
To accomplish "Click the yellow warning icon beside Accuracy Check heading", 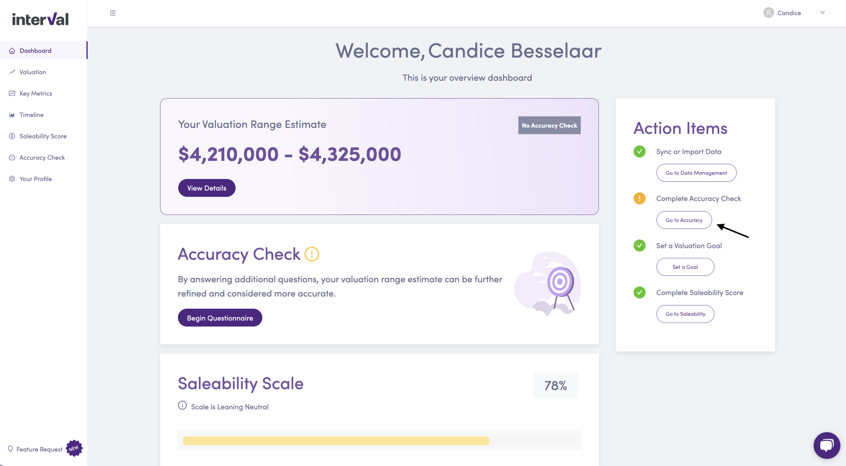I will 312,254.
